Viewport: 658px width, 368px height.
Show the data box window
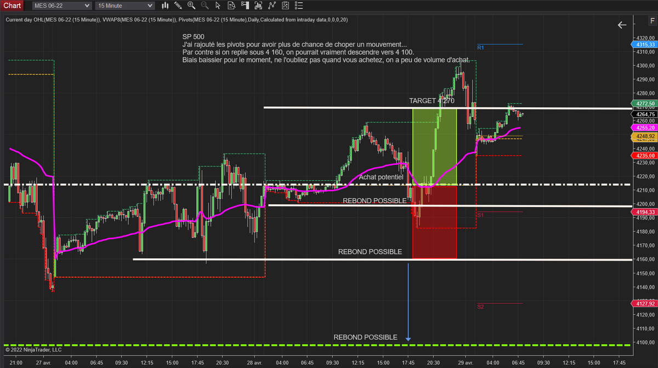(231, 5)
